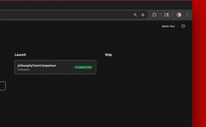Bookmark this page with the star icon

[143, 15]
